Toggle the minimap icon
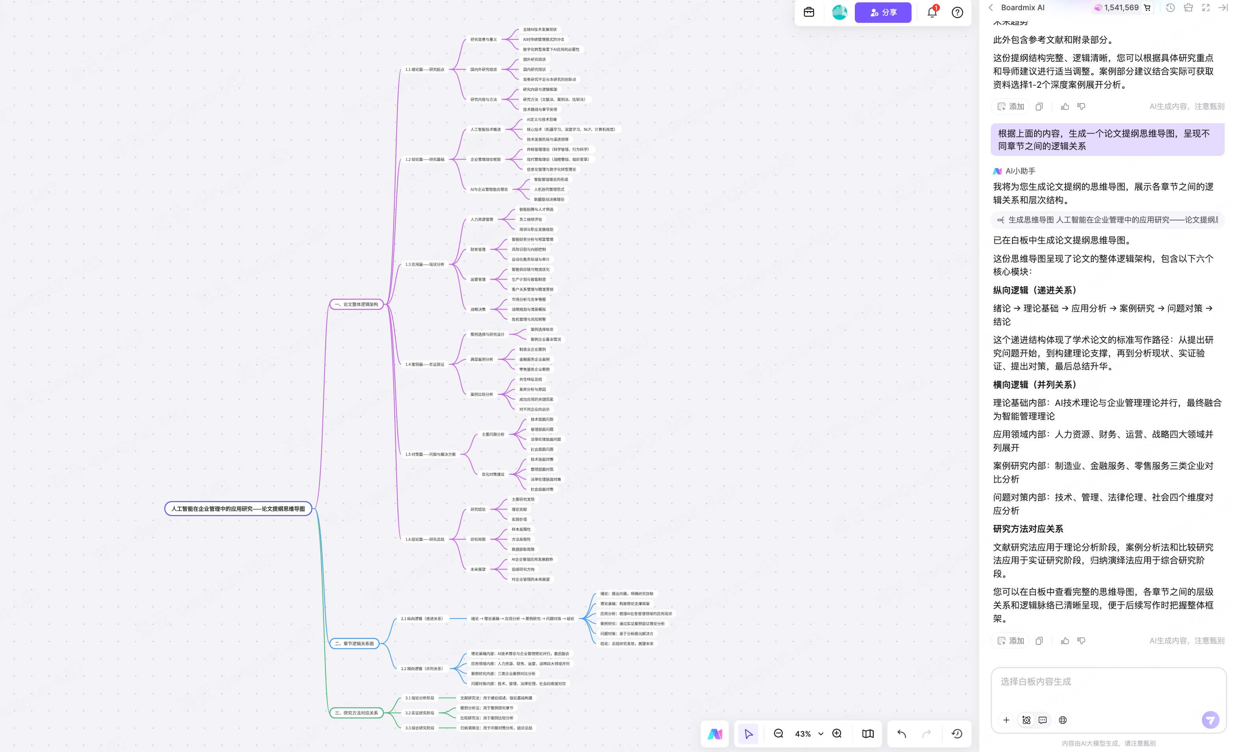 pyautogui.click(x=868, y=733)
